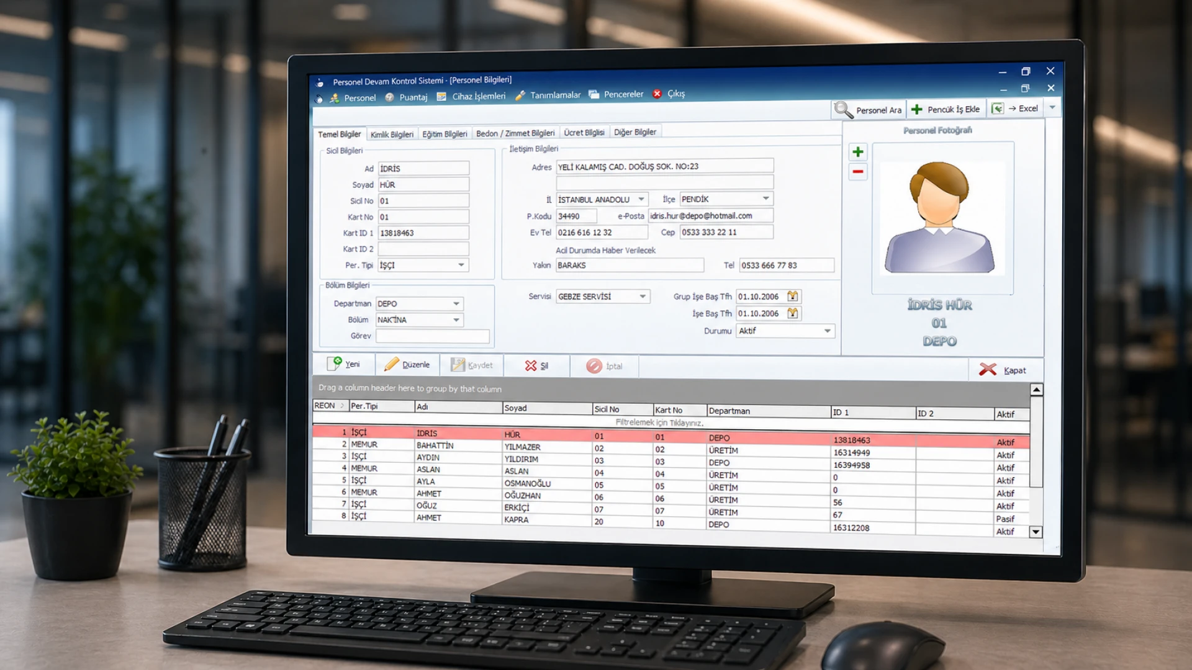Switch to the Ücret Bilgisi tab
Image resolution: width=1192 pixels, height=670 pixels.
[x=584, y=133]
